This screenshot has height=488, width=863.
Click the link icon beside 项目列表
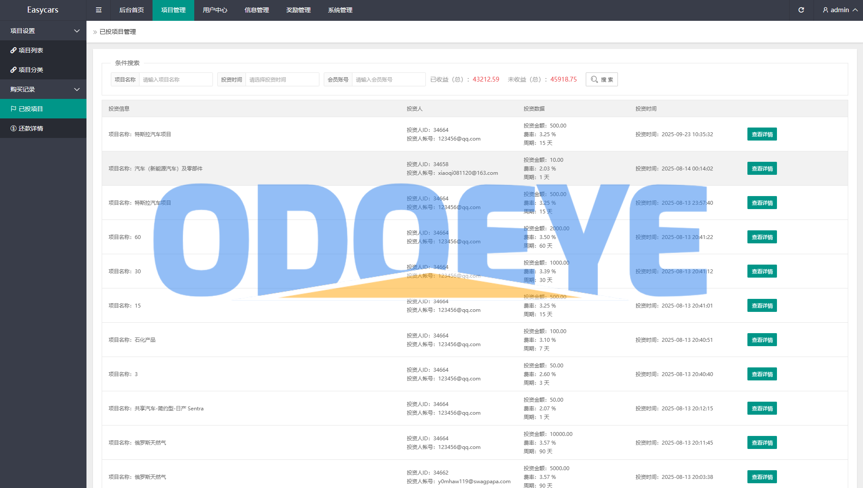click(x=13, y=50)
